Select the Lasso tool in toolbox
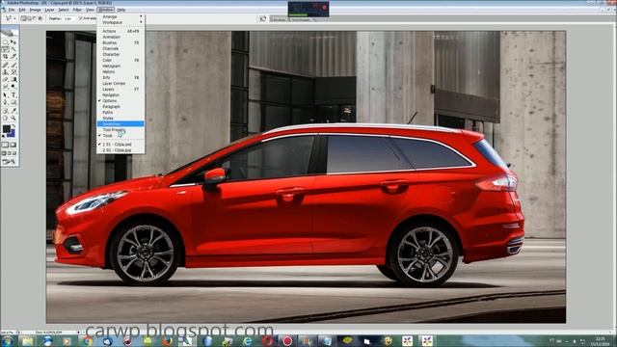The image size is (617, 347). (5, 49)
